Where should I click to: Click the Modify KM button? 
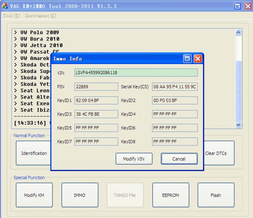(34, 195)
